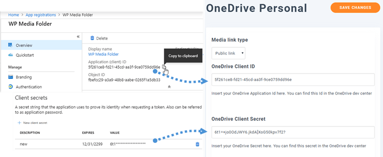Click the Application (client) ID label
This screenshot has width=383, height=157.
(107, 62)
